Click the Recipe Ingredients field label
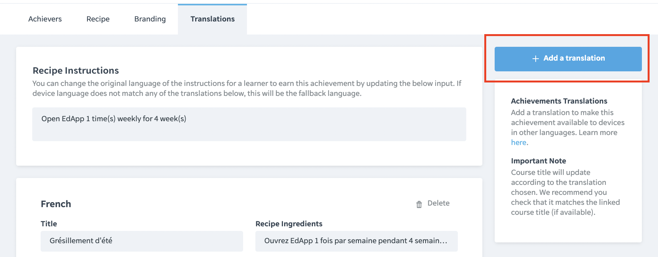The image size is (658, 257). click(x=289, y=224)
